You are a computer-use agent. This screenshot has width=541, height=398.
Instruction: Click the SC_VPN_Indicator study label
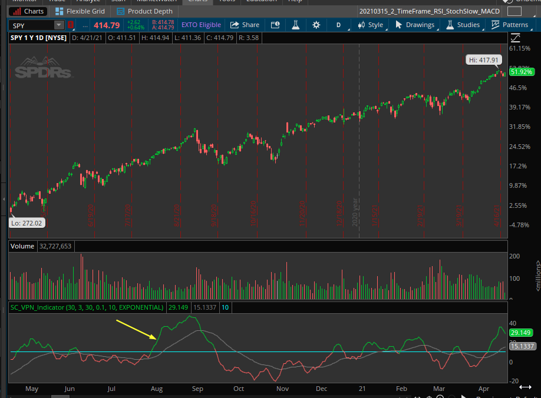point(87,307)
